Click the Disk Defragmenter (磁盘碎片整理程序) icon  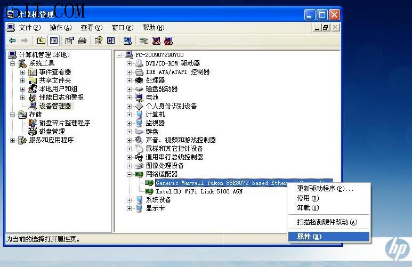click(33, 123)
